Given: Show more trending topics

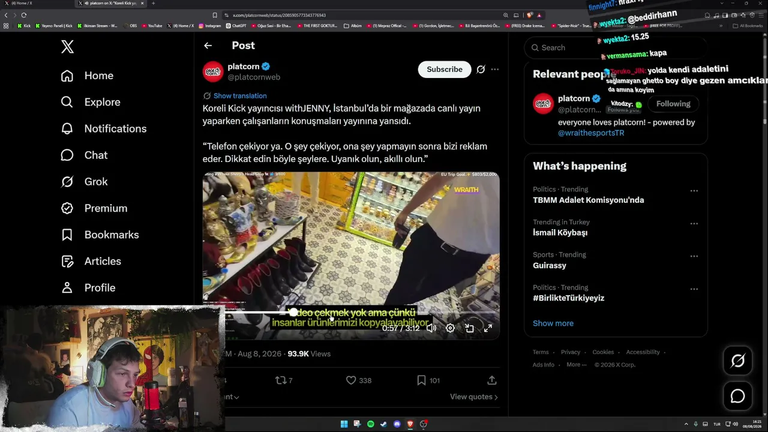Looking at the screenshot, I should 553,323.
